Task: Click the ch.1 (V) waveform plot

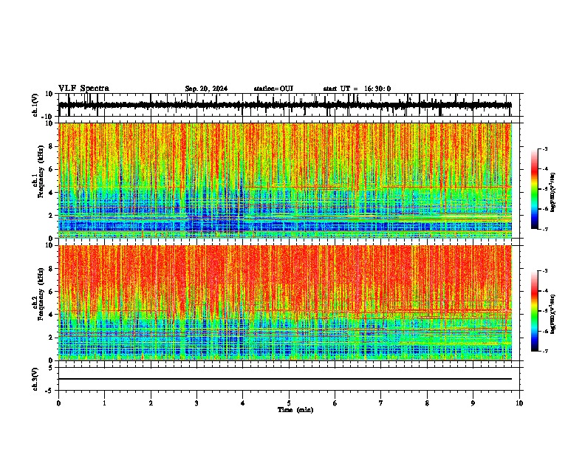Action: pos(289,105)
